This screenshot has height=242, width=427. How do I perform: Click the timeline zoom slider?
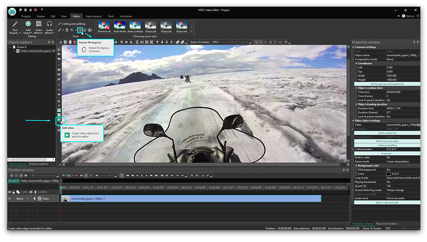click(44, 176)
